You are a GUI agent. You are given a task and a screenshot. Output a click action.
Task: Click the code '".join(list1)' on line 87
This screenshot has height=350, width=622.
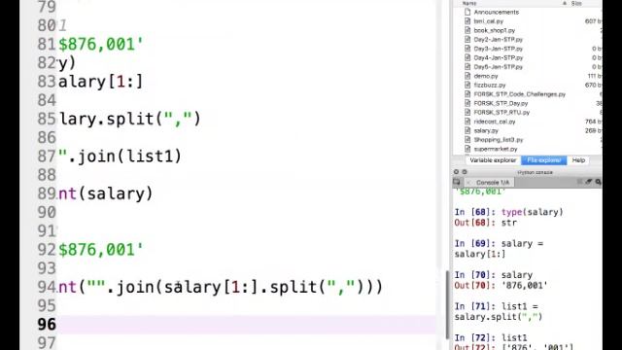pyautogui.click(x=120, y=157)
